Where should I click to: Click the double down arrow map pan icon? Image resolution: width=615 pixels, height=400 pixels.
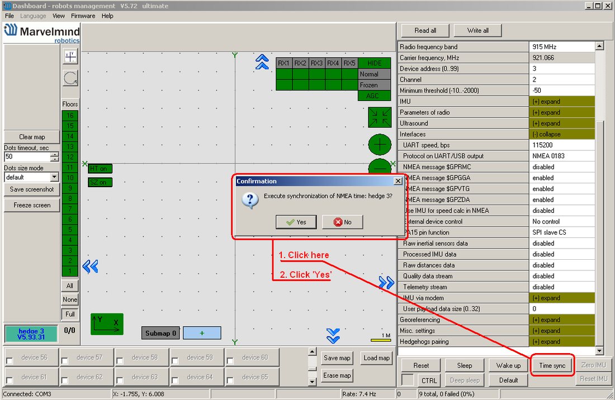[333, 336]
